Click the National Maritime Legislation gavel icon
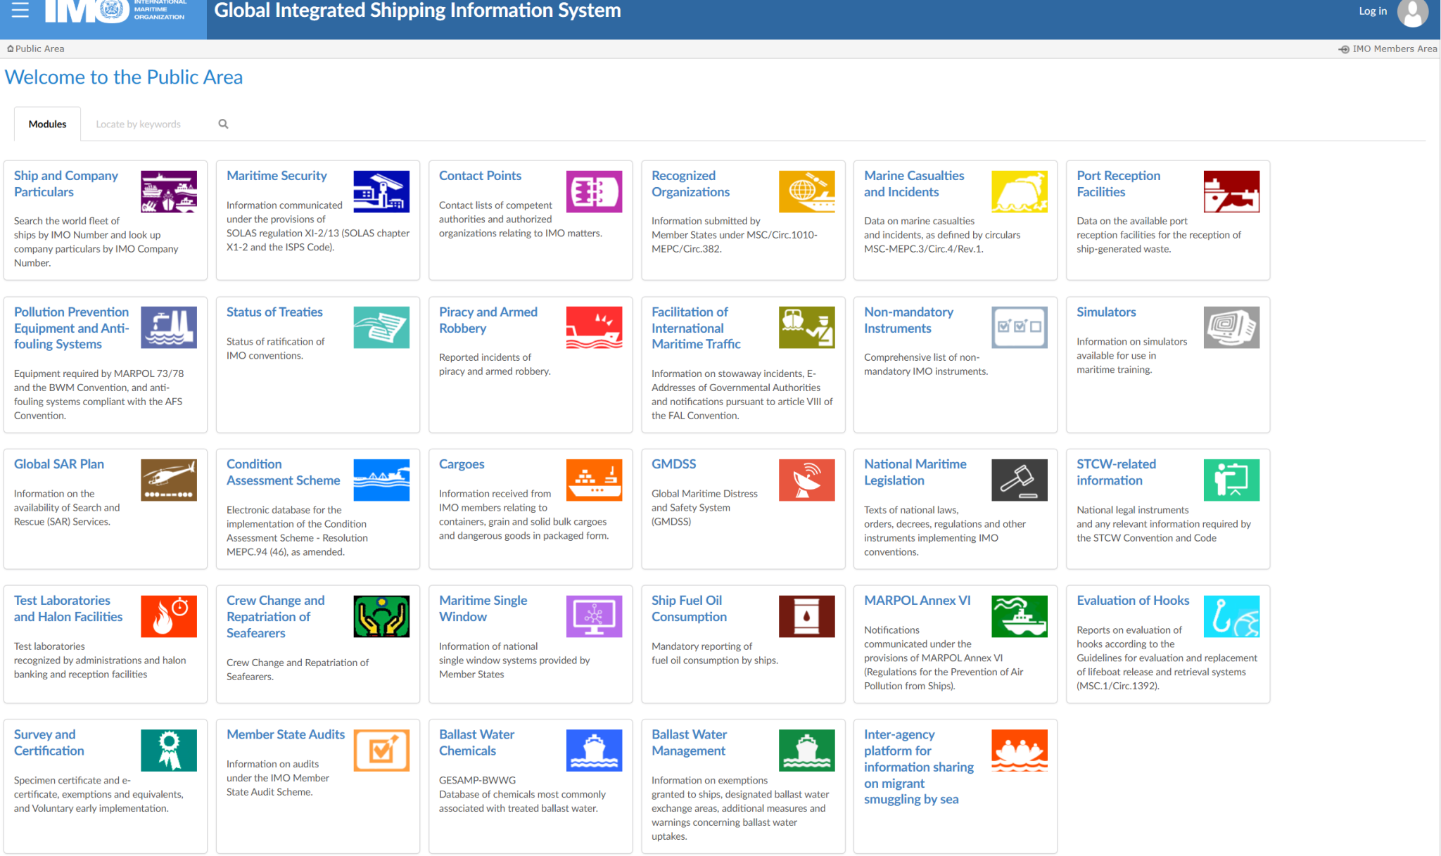This screenshot has width=1441, height=856. [x=1019, y=480]
